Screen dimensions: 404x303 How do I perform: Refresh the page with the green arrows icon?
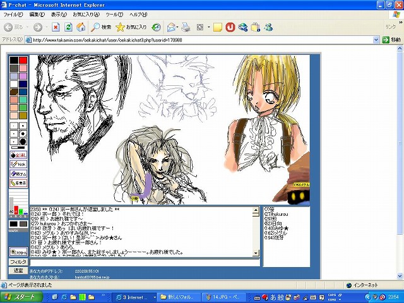[68, 27]
